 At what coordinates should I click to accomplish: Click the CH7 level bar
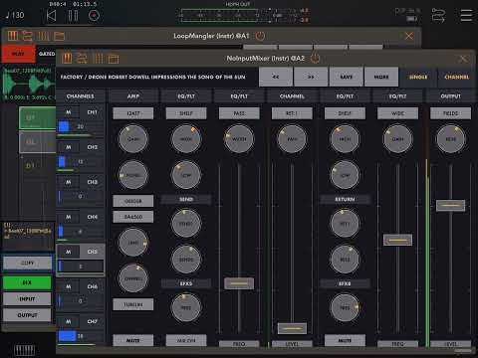coord(81,336)
